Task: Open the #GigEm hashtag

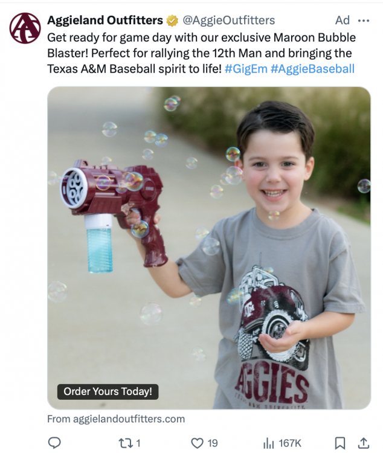Action: (246, 69)
